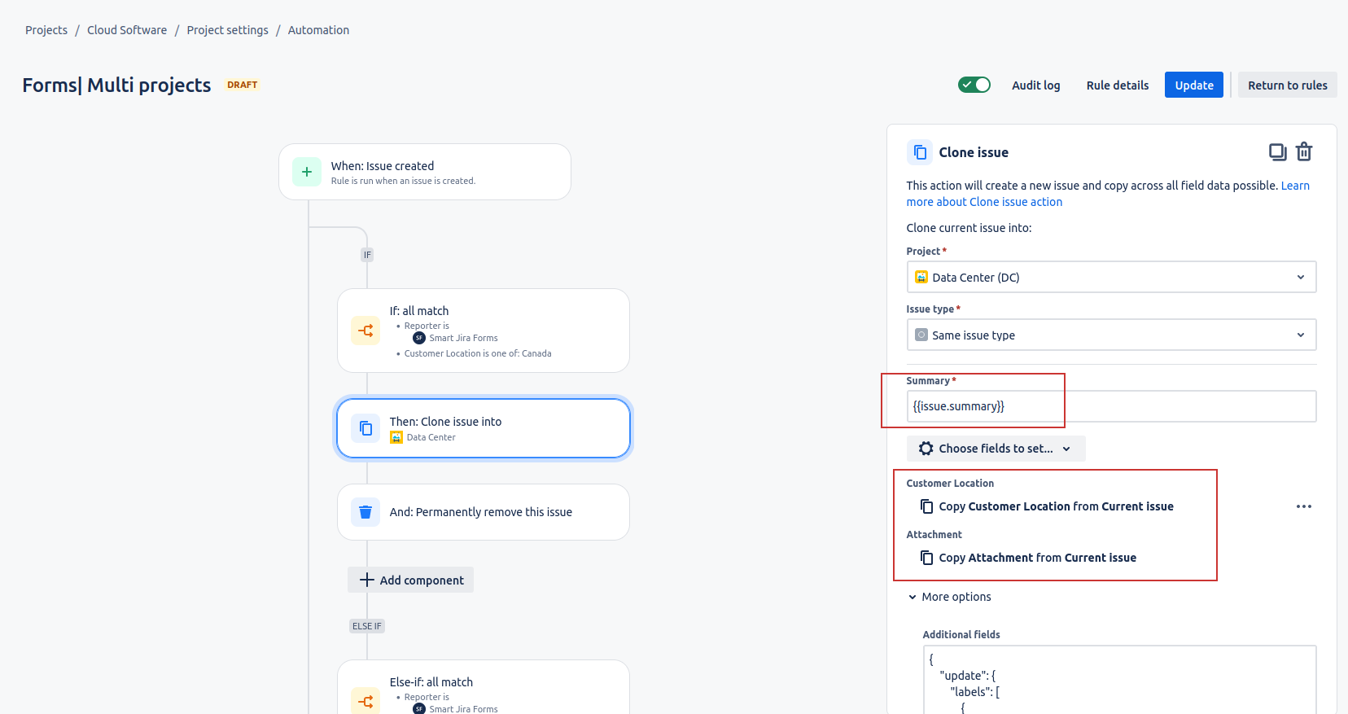Toggle the rule enabled switch off

tap(974, 85)
